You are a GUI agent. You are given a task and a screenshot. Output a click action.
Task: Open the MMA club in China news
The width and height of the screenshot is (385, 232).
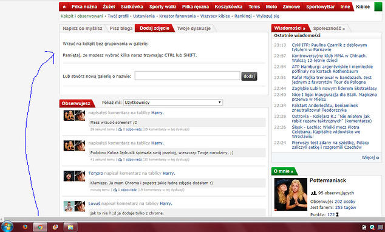[329, 58]
